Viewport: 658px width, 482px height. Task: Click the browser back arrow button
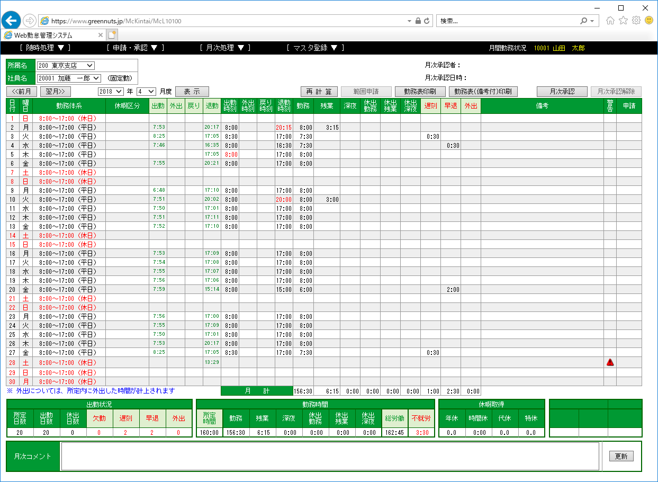pos(12,21)
